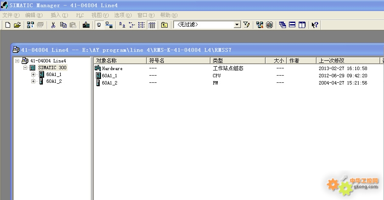The height and width of the screenshot is (200, 384).
Task: Expand the 60A1_2 tree node
Action: [33, 81]
